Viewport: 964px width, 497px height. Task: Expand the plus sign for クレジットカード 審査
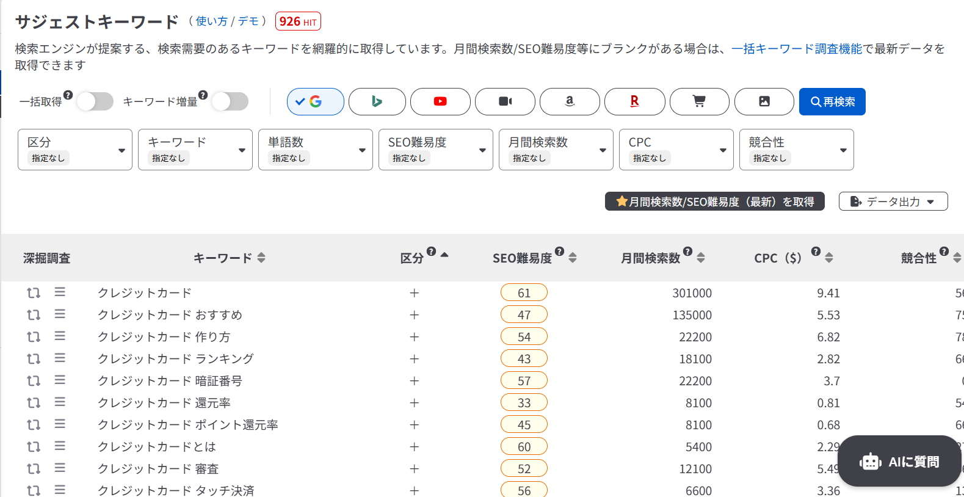414,469
